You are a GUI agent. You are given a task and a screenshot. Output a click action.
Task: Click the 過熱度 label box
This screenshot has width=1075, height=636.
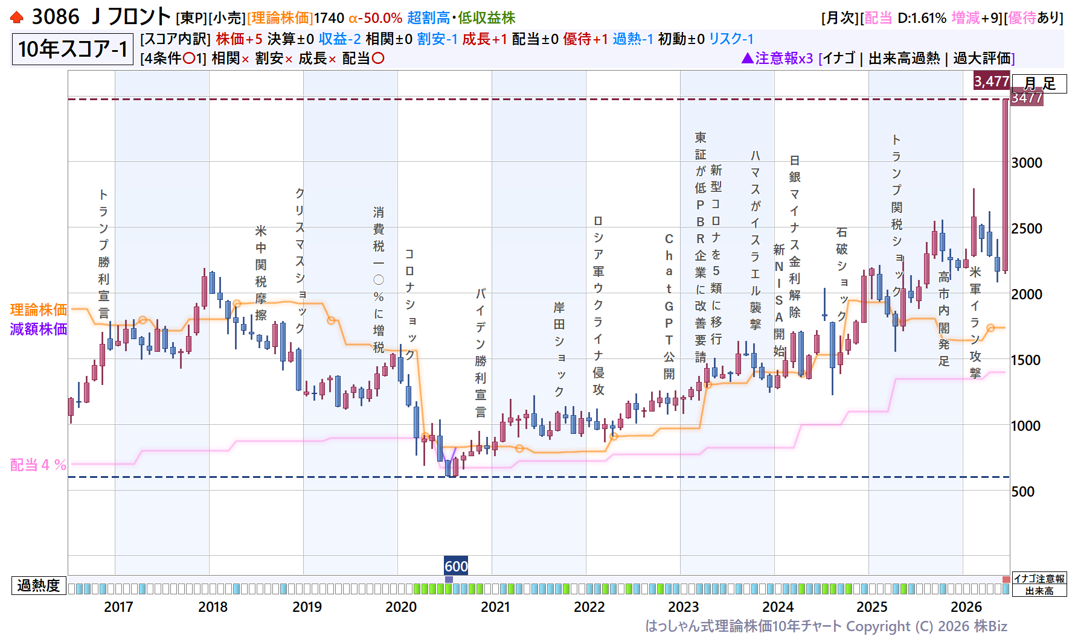tap(39, 586)
